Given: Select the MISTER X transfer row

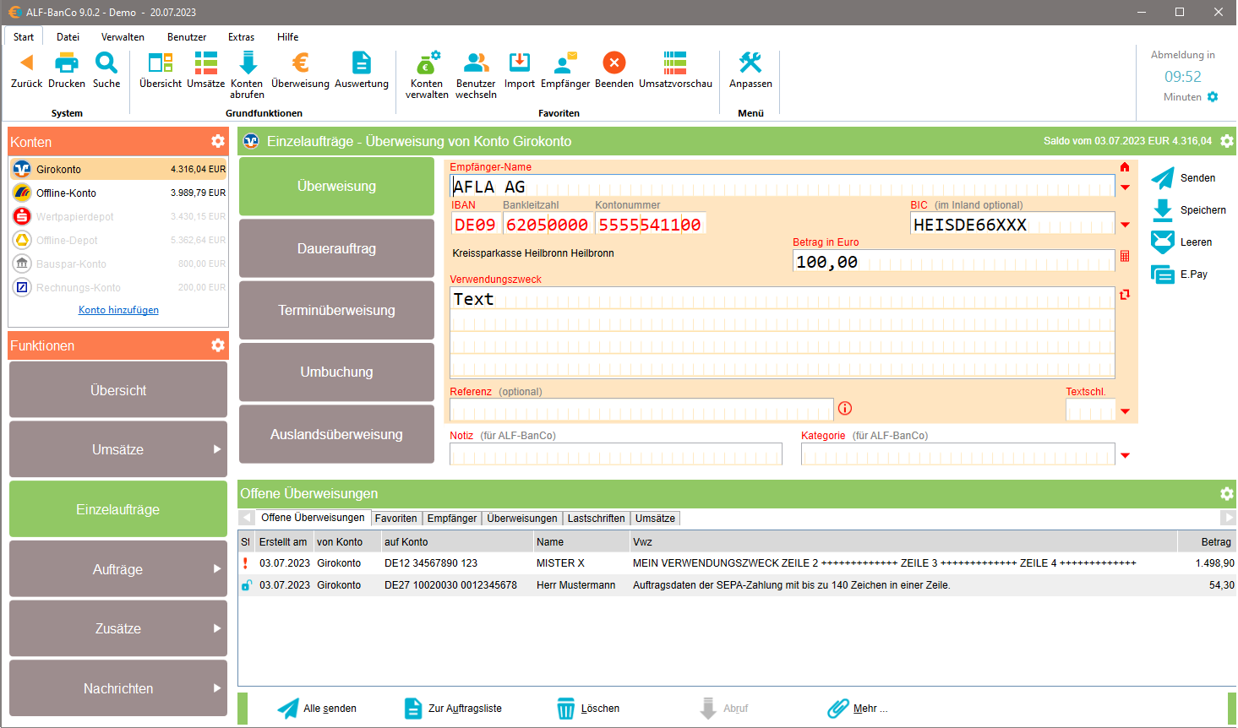Looking at the screenshot, I should click(x=737, y=563).
